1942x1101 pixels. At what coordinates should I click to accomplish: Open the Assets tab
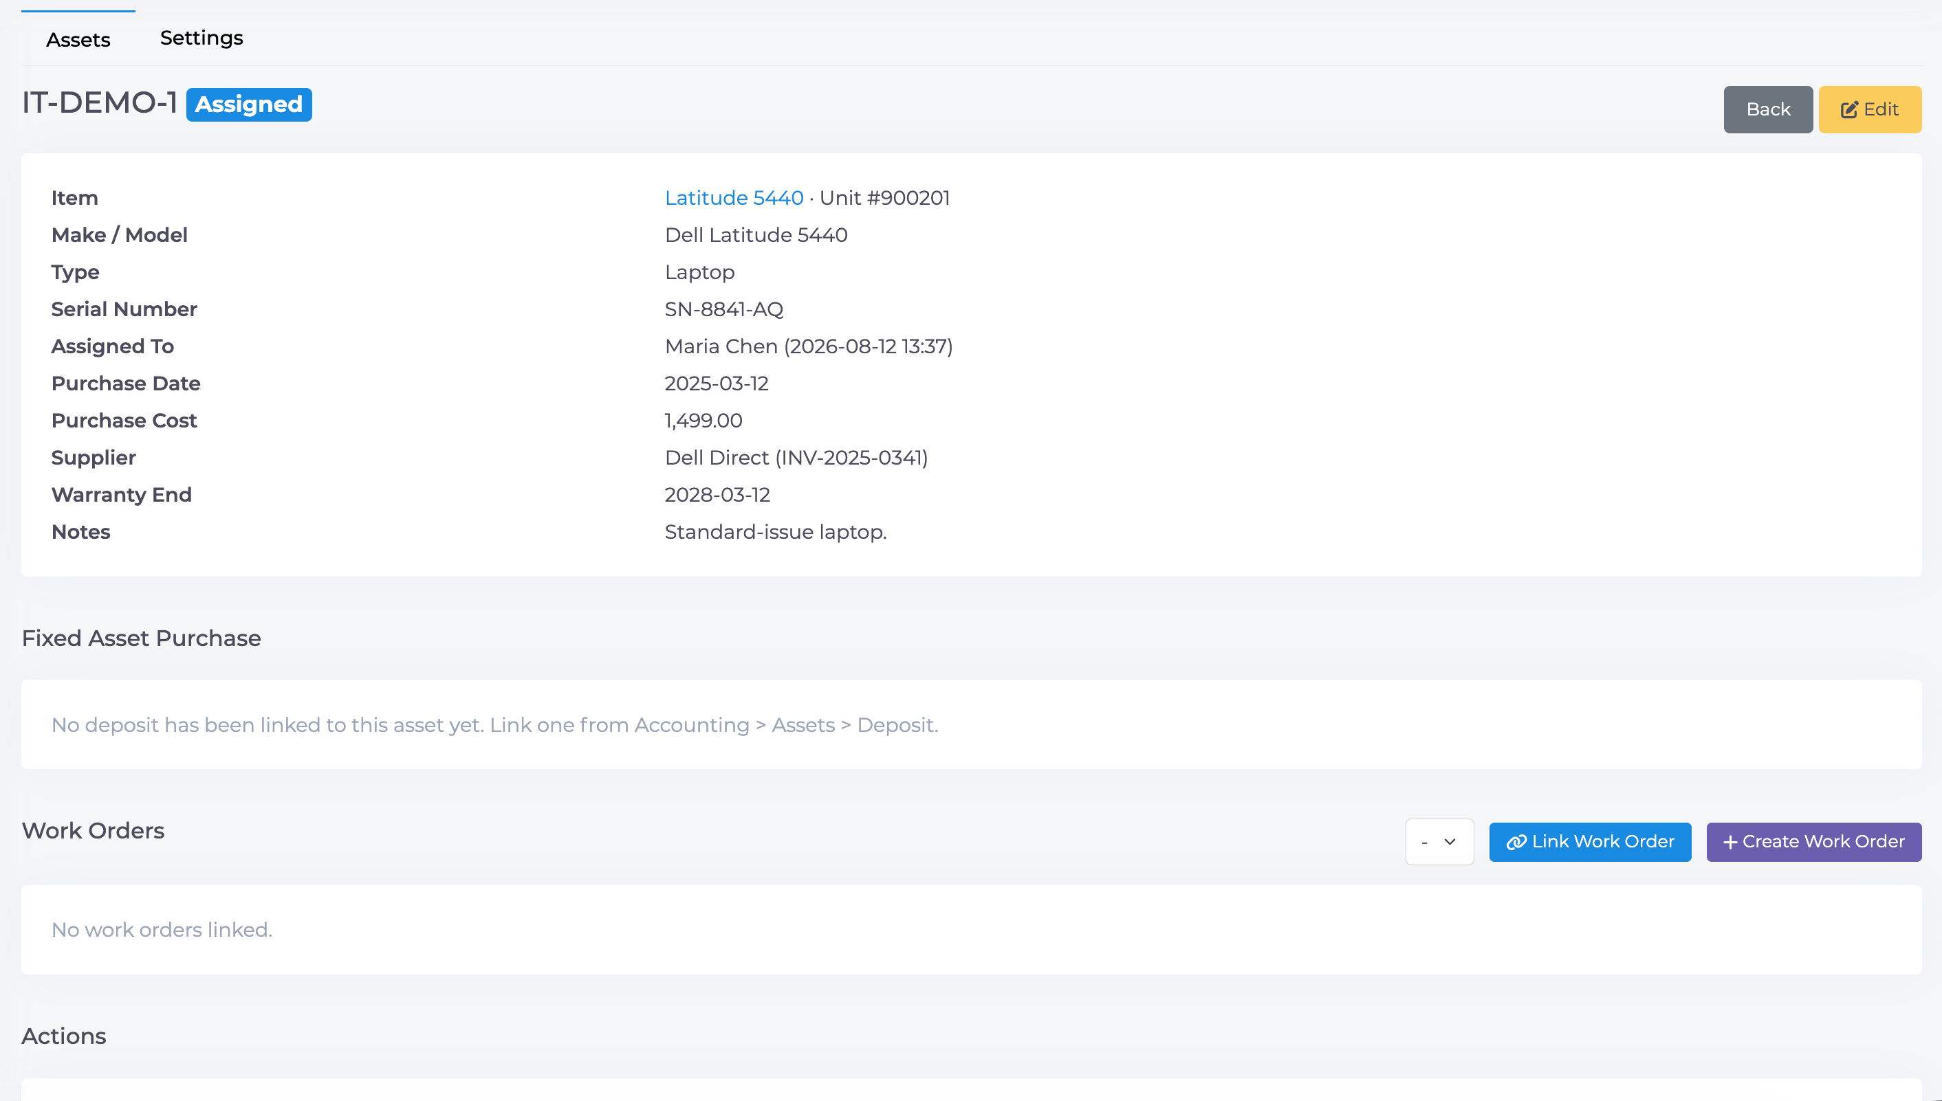click(78, 39)
